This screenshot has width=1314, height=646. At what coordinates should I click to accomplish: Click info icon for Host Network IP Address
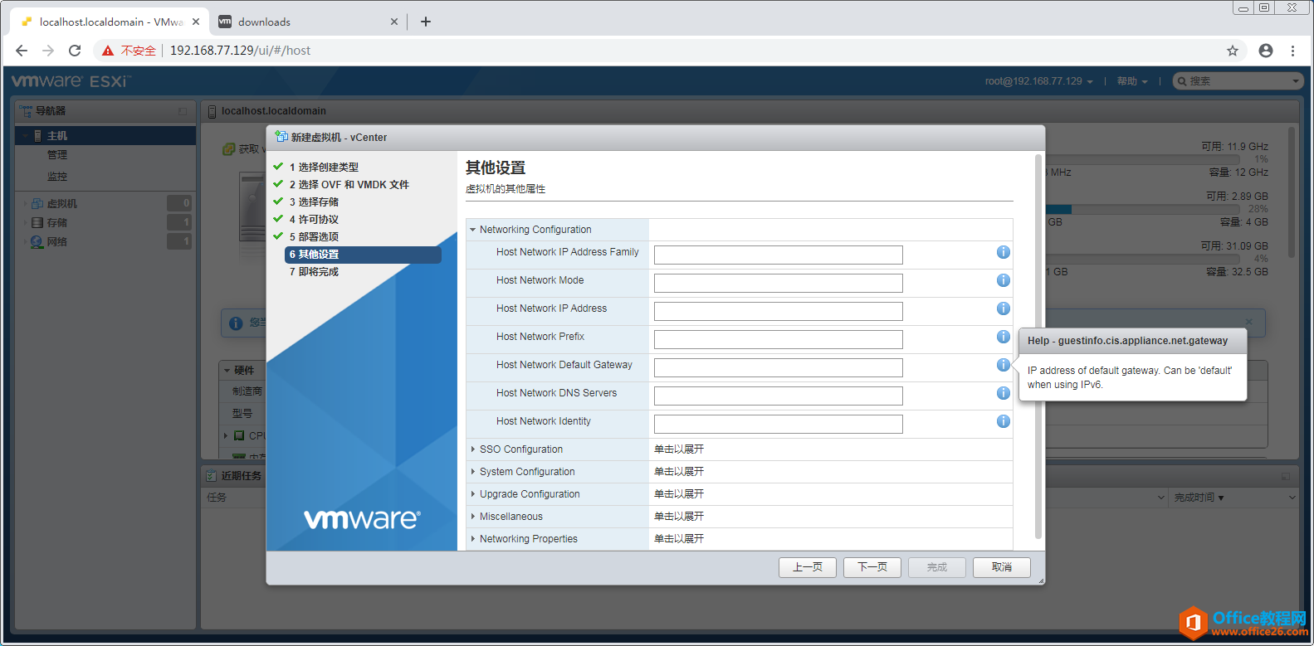(1004, 308)
